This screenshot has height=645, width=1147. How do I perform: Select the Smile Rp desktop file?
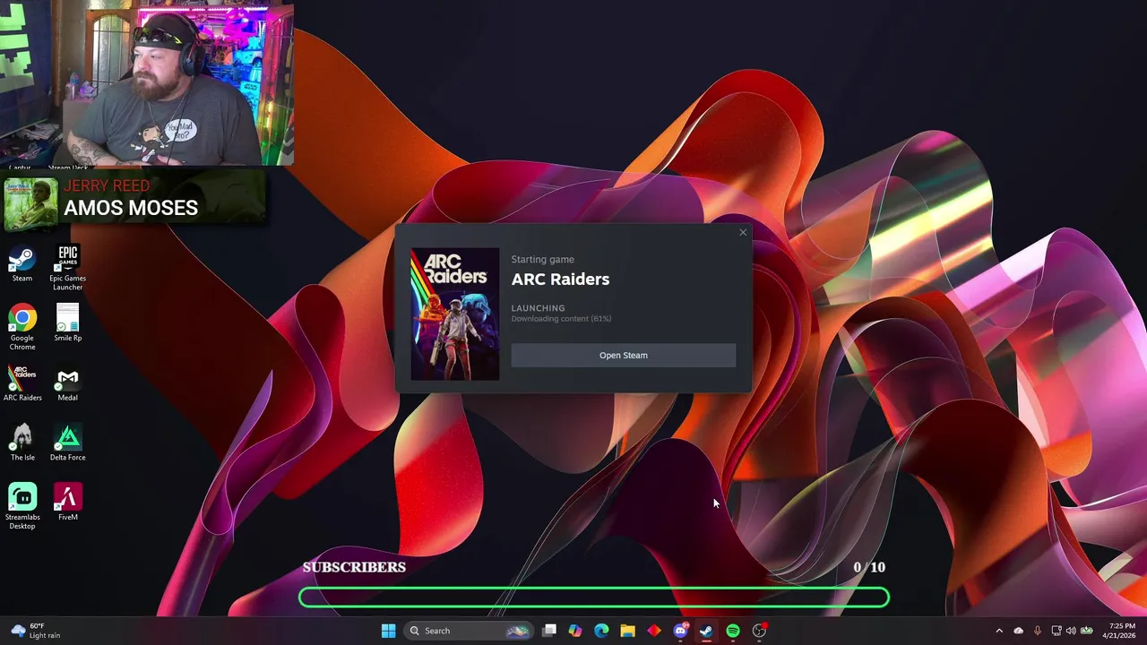68,323
